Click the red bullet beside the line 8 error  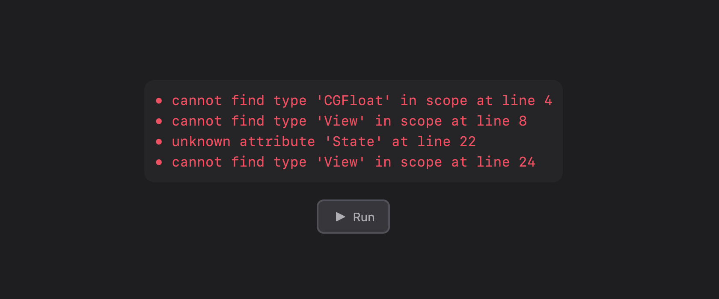tap(159, 121)
